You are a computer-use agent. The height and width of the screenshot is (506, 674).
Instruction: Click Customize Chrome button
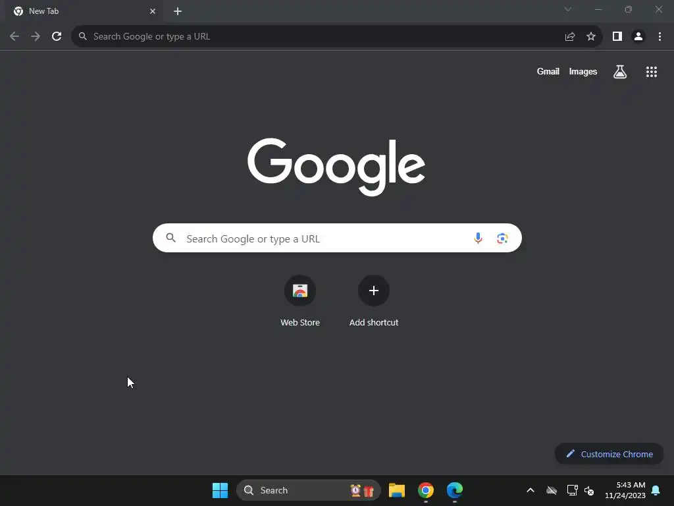(609, 454)
